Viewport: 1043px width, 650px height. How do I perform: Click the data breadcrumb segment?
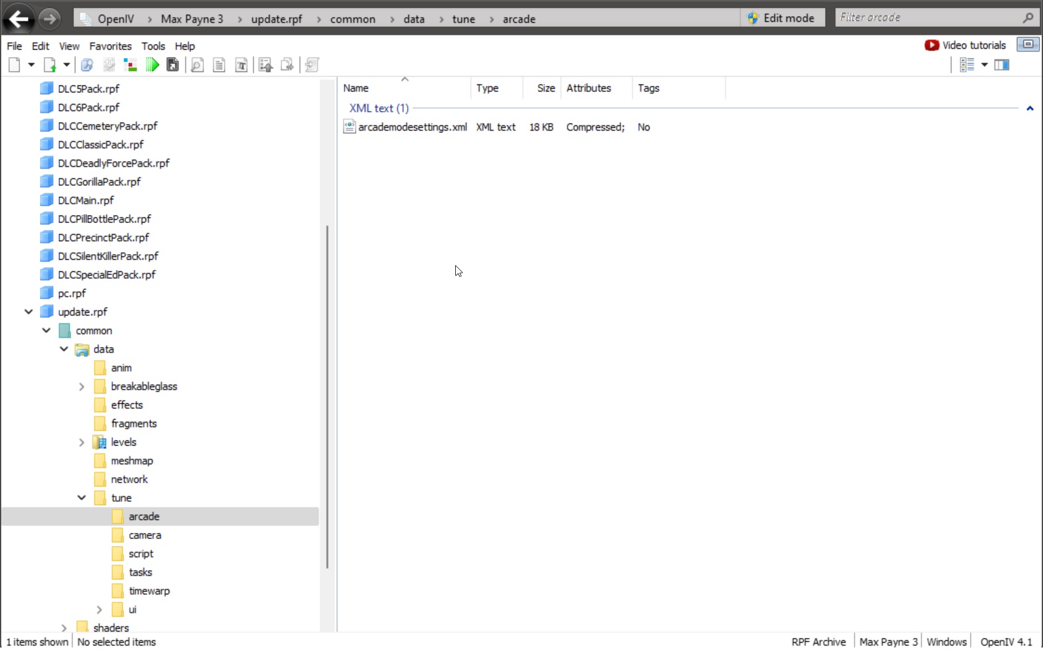pos(414,19)
